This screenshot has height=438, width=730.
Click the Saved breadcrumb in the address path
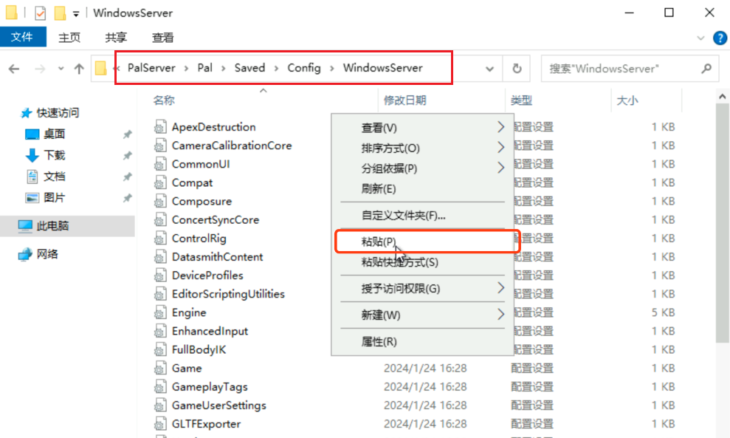[249, 67]
